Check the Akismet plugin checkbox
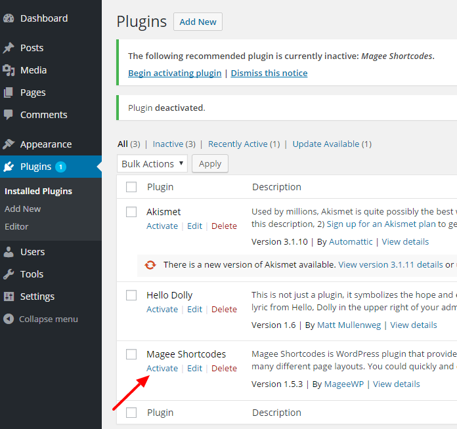 tap(131, 212)
